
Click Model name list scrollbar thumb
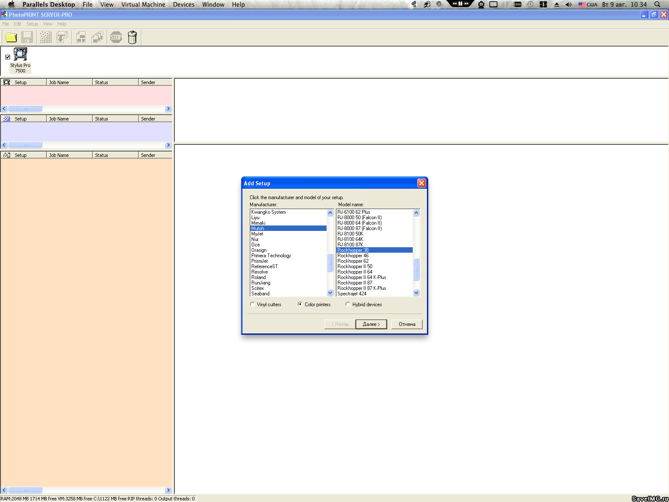416,269
